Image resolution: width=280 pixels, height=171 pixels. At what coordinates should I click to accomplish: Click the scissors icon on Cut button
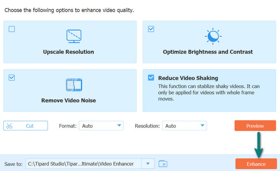(x=9, y=126)
